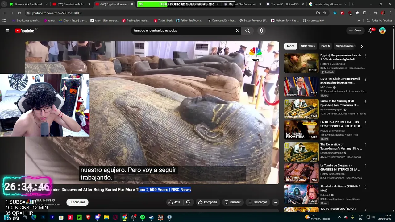Select the Para ti filter chip
The height and width of the screenshot is (222, 395).
pos(325,46)
